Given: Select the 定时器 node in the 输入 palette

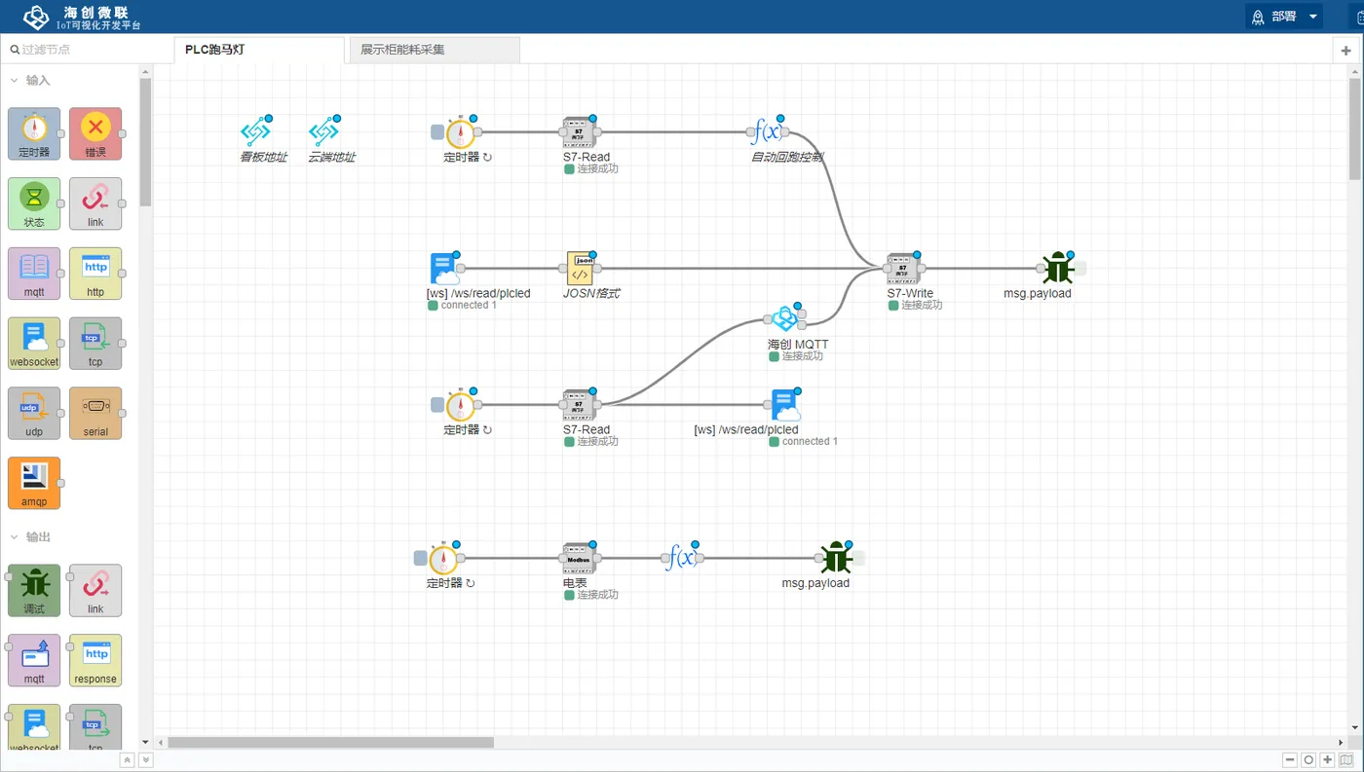Looking at the screenshot, I should (x=34, y=133).
